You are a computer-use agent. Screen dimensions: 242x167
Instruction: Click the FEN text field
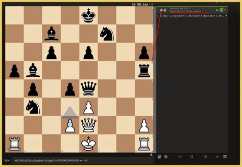(x=83, y=161)
